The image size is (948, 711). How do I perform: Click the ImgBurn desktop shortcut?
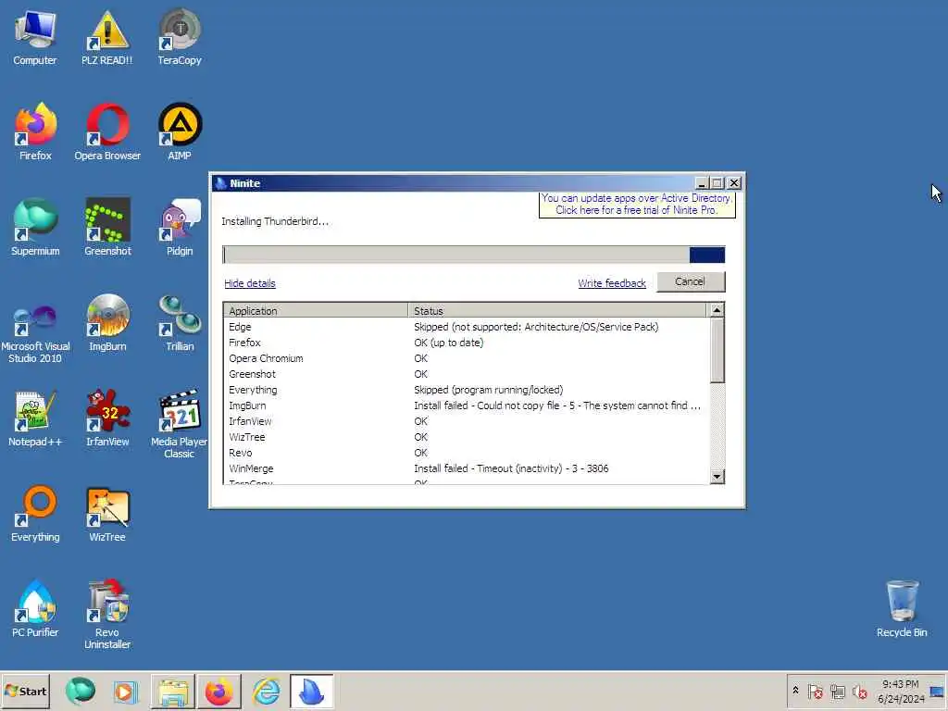tap(107, 323)
